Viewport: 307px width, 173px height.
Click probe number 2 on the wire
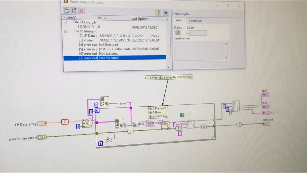point(65,122)
